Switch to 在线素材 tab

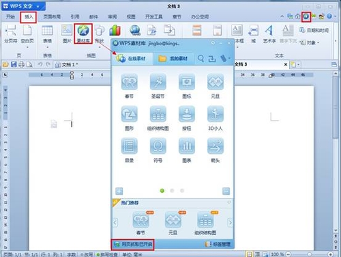(132, 59)
